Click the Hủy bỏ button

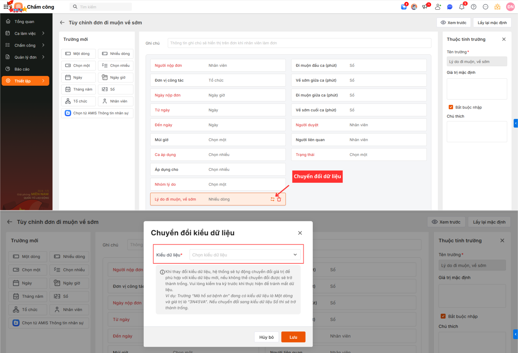266,337
